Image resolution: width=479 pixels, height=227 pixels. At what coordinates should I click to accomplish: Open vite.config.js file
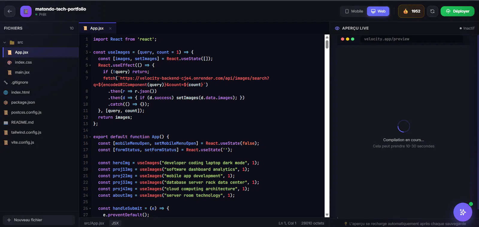(39, 143)
